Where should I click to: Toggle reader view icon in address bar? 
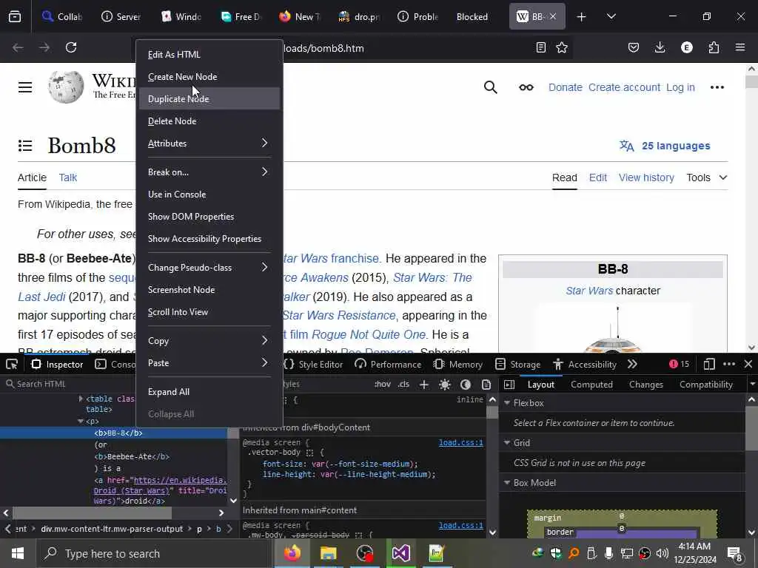pos(541,47)
